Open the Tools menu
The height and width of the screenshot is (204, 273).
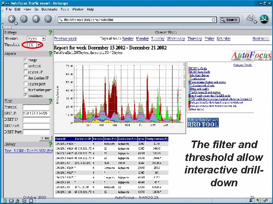click(x=64, y=9)
